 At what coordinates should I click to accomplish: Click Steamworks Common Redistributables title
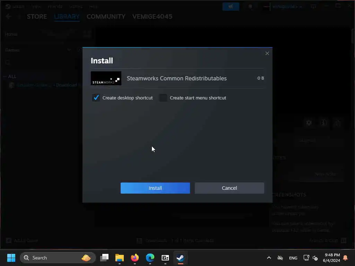(x=176, y=78)
